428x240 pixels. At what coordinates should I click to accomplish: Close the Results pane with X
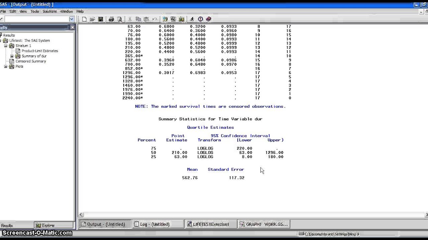tap(73, 27)
